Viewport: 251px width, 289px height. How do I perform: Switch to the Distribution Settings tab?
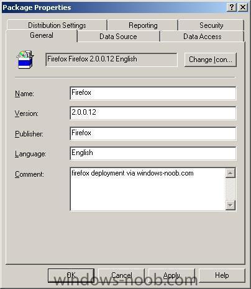pyautogui.click(x=57, y=25)
